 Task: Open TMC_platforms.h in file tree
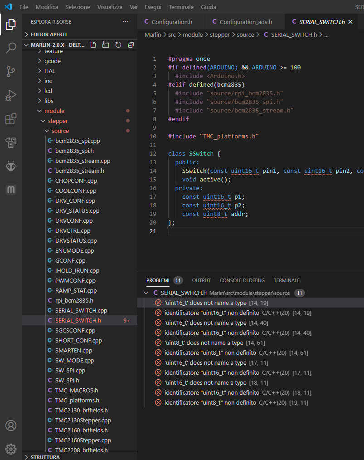click(77, 400)
